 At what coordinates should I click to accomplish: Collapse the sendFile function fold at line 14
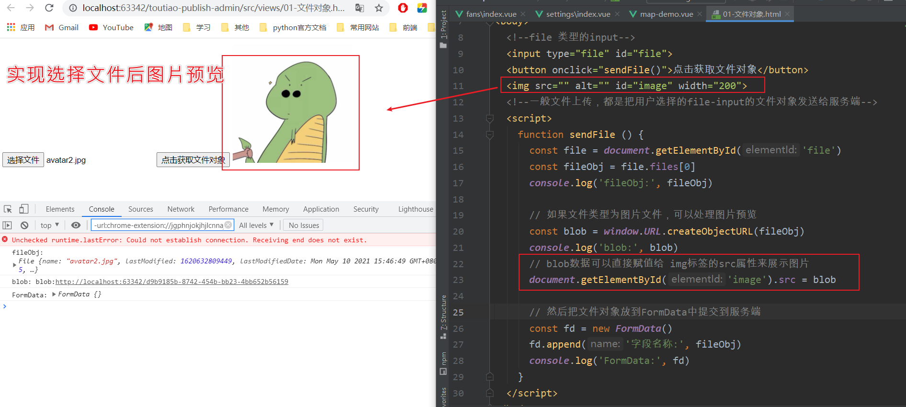(490, 135)
